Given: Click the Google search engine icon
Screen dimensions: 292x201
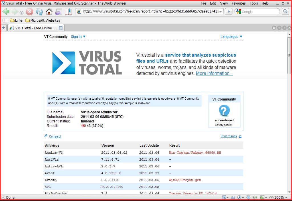Looking at the screenshot, I should (x=238, y=11).
